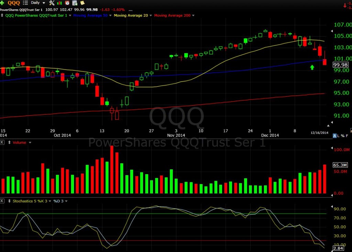Click the 12/16/2014 date label
Image resolution: width=352 pixels, height=252 pixels.
(319, 133)
